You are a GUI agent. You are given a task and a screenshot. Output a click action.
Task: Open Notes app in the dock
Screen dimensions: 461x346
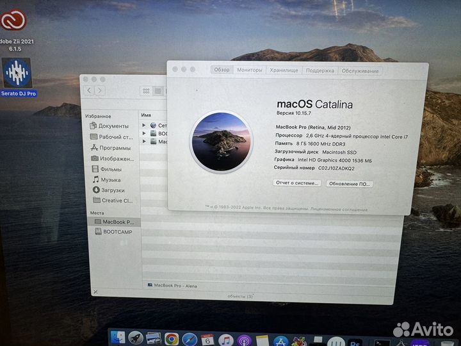point(263,342)
